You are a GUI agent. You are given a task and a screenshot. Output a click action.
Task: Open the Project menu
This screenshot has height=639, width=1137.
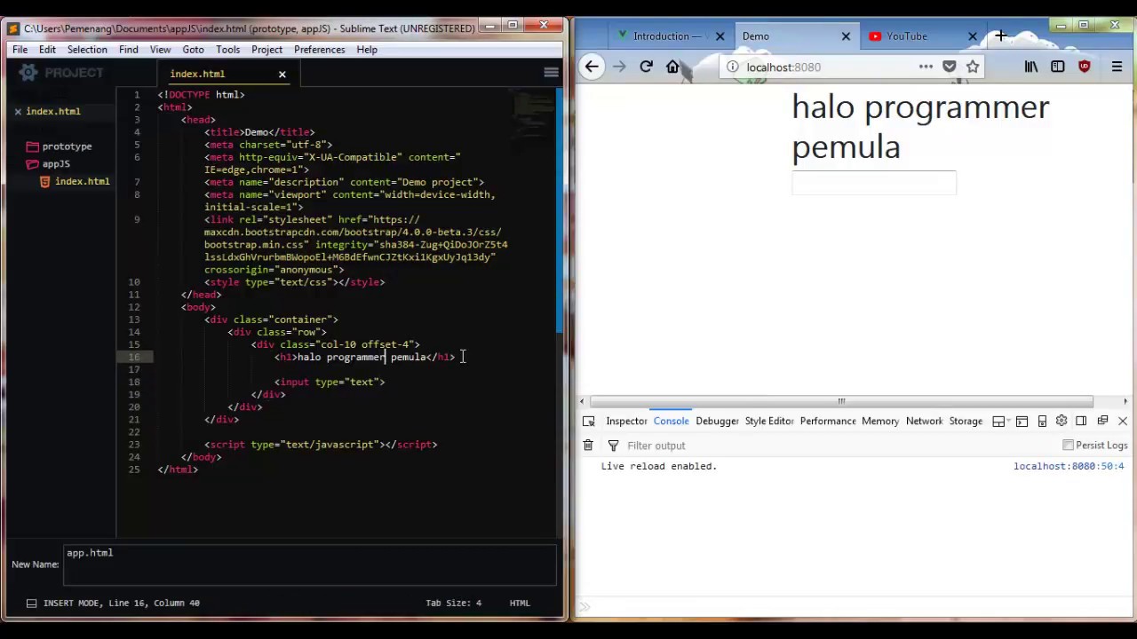266,50
